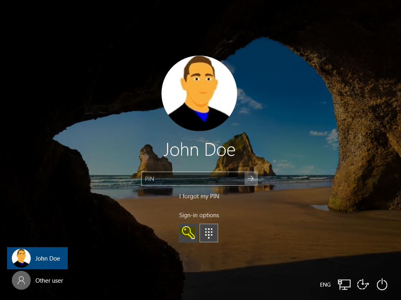The width and height of the screenshot is (401, 300).
Task: Open the network connection icon
Action: coord(344,284)
